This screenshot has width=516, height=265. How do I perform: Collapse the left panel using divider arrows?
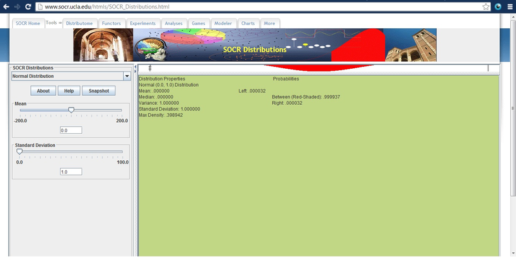(x=135, y=67)
